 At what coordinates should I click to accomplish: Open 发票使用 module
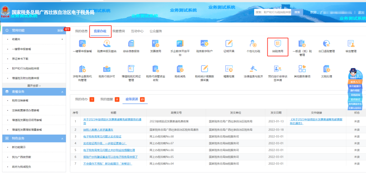(156, 46)
